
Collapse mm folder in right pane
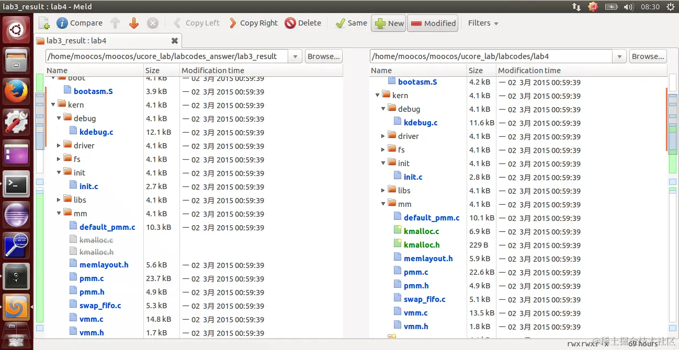[383, 204]
